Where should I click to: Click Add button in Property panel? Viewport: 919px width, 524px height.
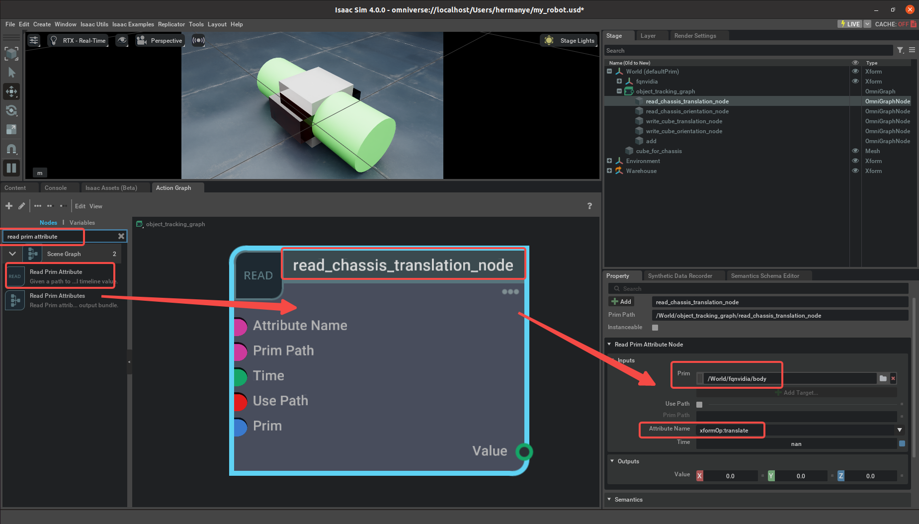point(621,302)
